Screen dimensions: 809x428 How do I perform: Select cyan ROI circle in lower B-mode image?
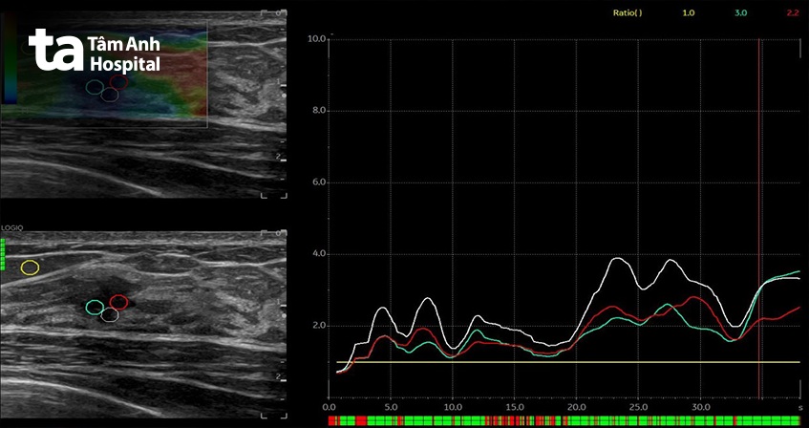[x=95, y=308]
